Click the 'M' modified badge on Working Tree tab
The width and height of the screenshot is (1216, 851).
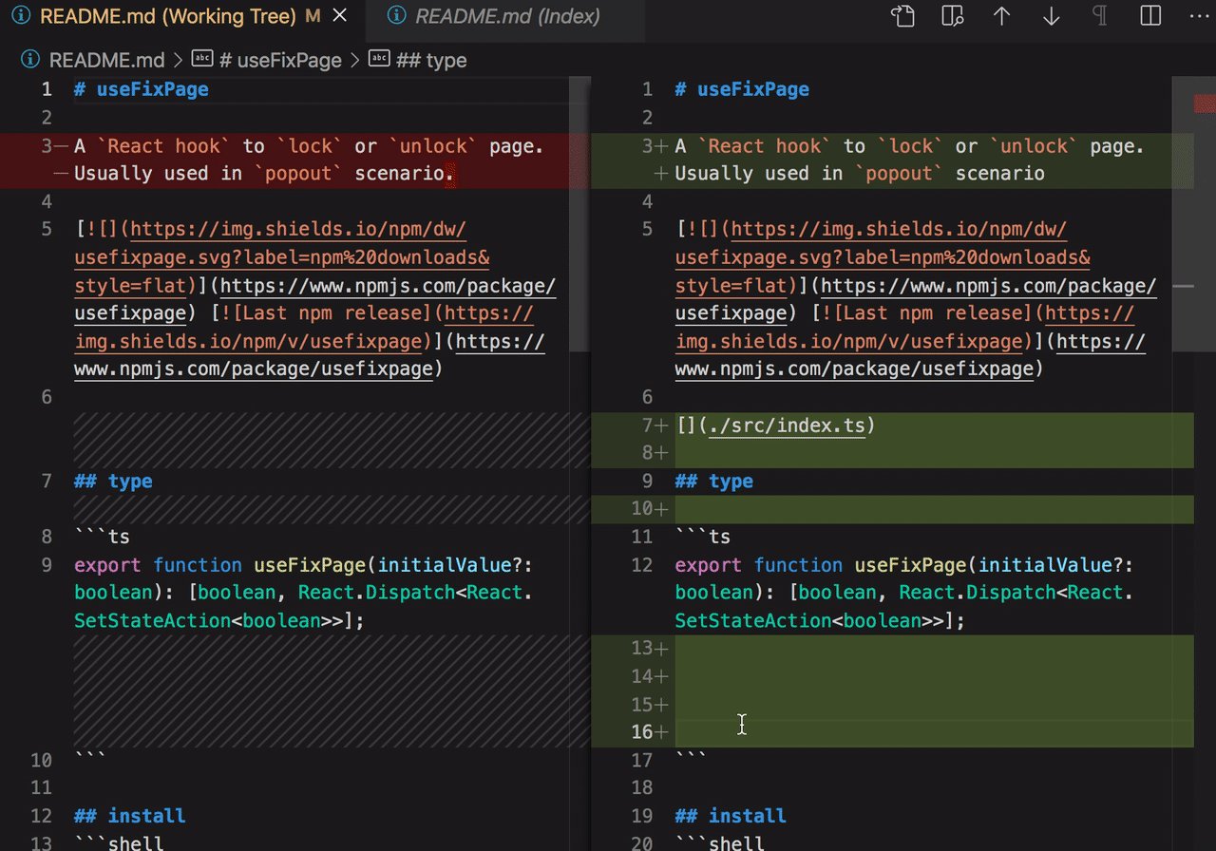[313, 16]
